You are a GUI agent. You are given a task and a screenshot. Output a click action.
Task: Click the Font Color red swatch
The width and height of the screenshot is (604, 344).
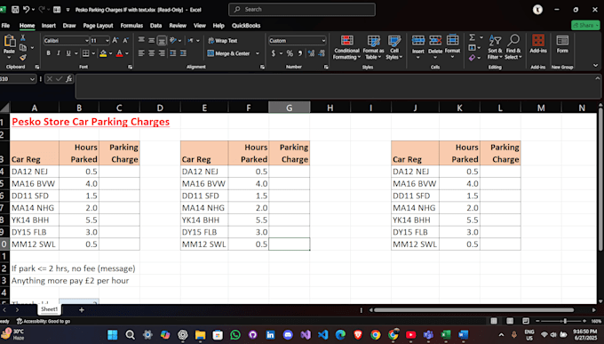pos(119,53)
